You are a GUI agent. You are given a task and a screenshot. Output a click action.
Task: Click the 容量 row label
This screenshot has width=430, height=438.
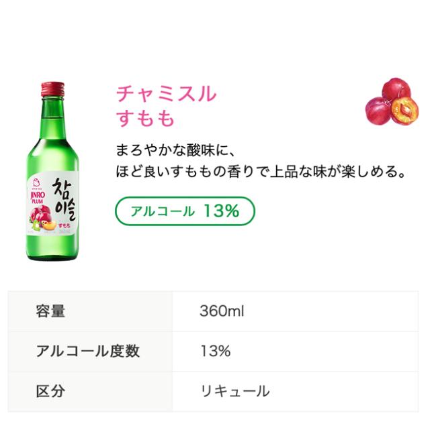[51, 311]
